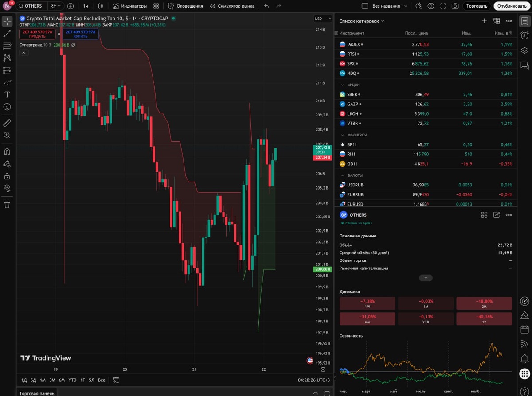Select the YTD date range

[x=72, y=380]
